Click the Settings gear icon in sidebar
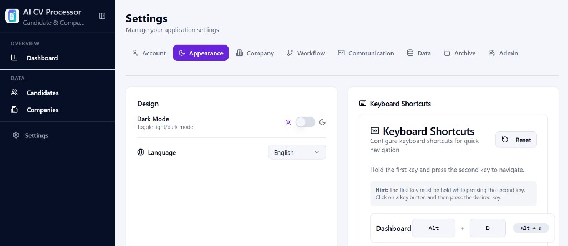Viewport: 568px width, 246px height. pos(16,135)
